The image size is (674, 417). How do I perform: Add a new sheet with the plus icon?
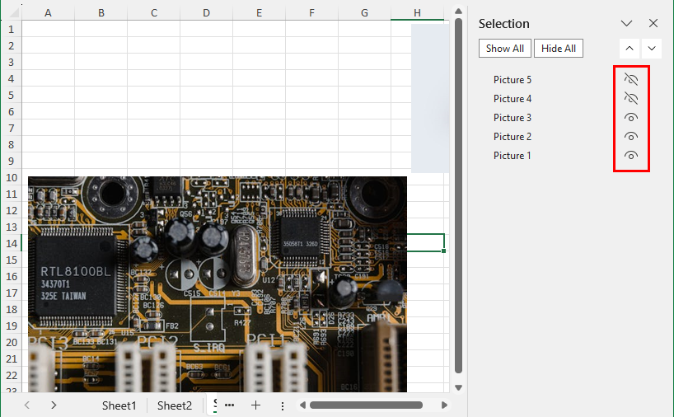click(255, 405)
